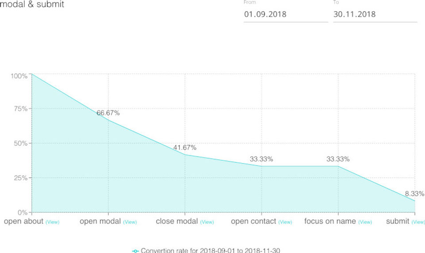Screen dimensions: 425x253
Task: Open View link next to submit
Action: click(x=418, y=222)
